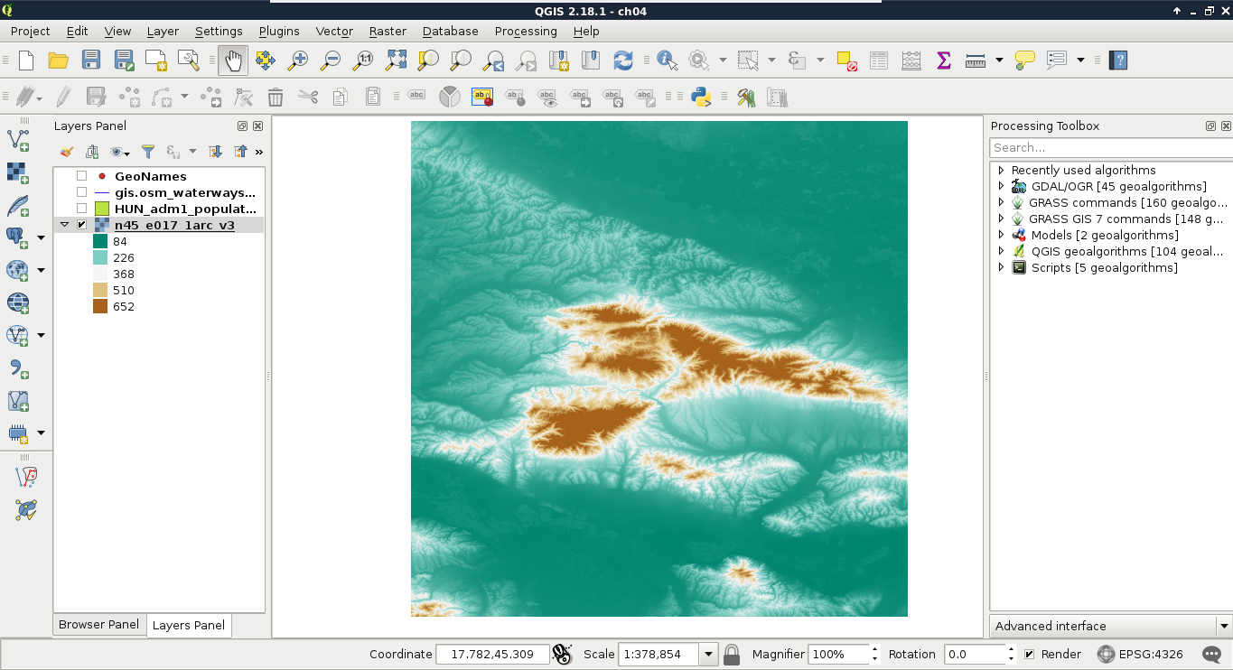
Task: Open the Python console icon
Action: pos(702,97)
